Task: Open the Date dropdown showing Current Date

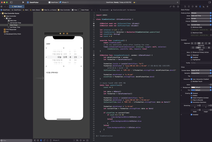Action: (201, 25)
